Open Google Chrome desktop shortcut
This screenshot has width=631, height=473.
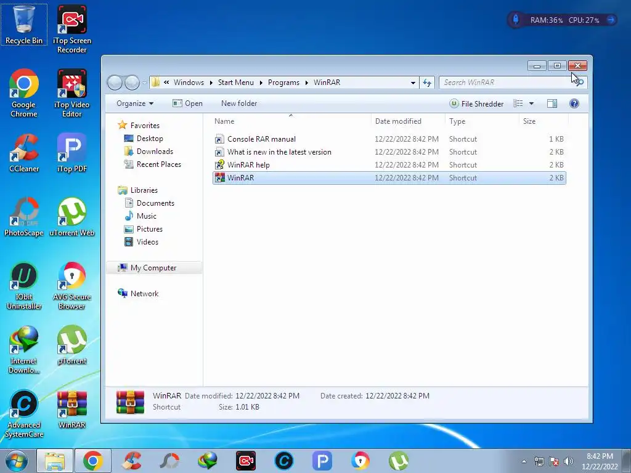pos(24,94)
